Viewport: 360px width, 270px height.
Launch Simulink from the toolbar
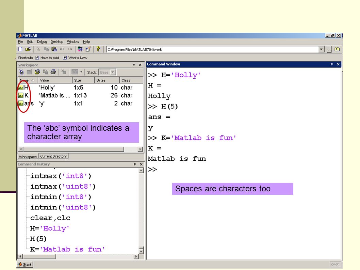point(80,49)
